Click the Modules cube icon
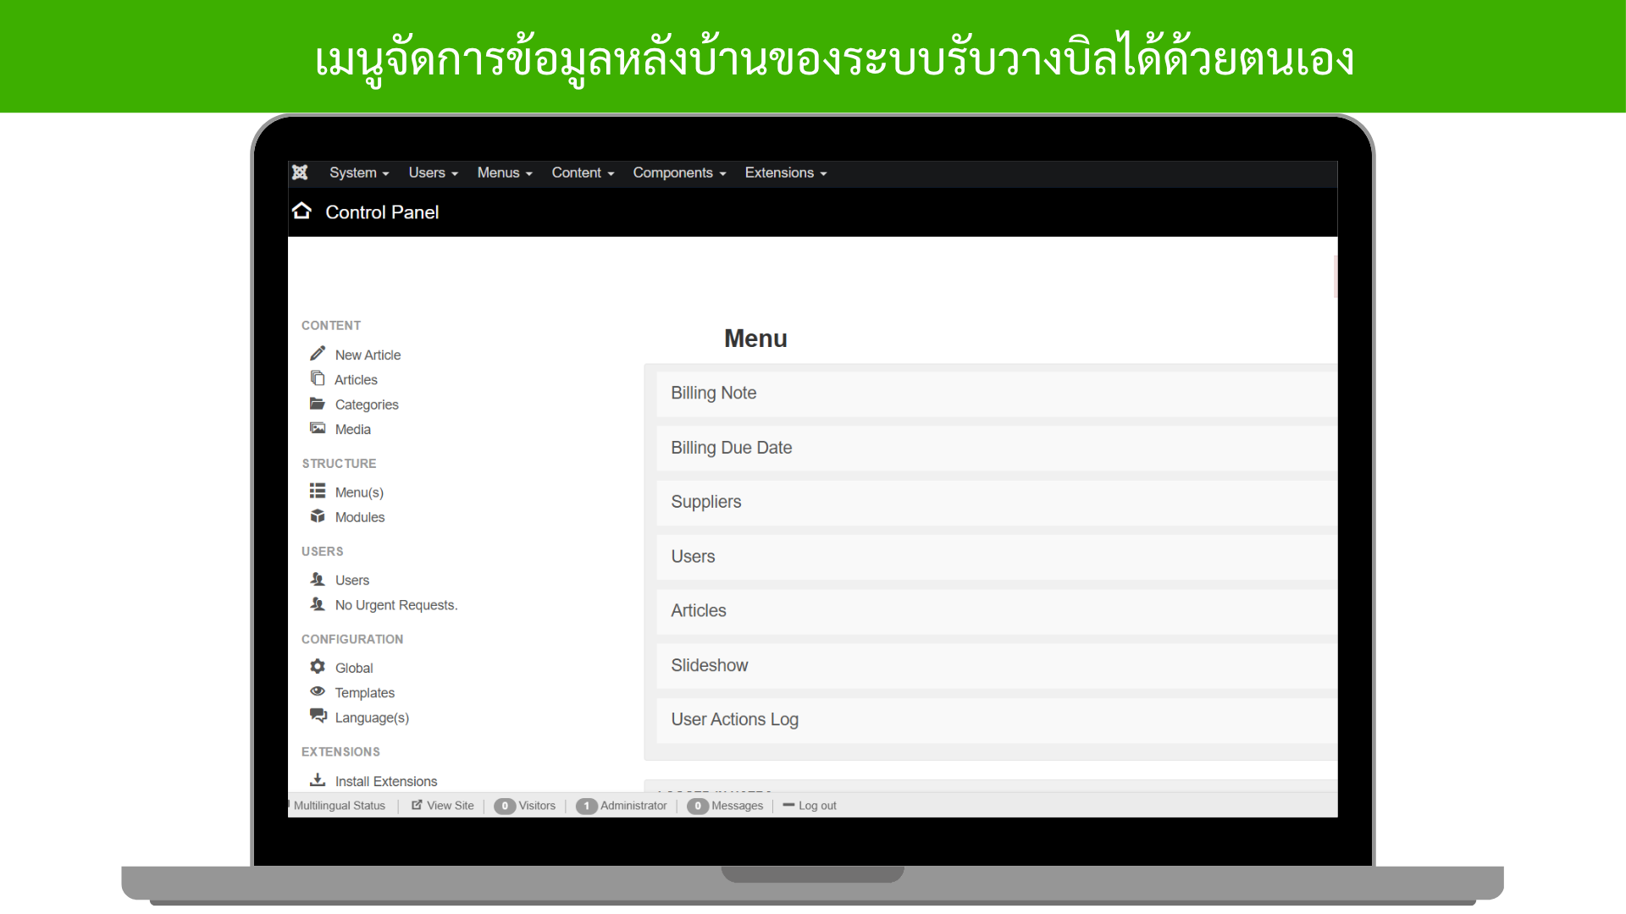The width and height of the screenshot is (1626, 914). 318,516
